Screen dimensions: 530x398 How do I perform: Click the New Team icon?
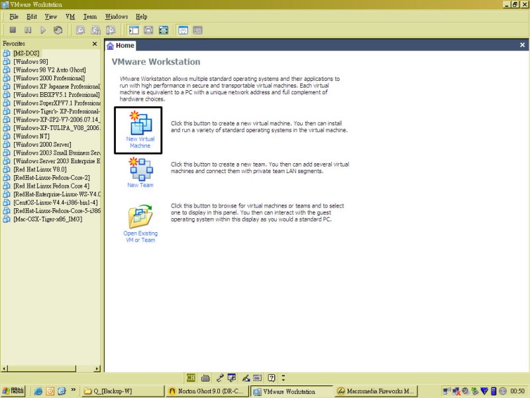(140, 168)
